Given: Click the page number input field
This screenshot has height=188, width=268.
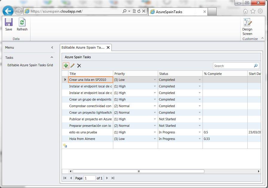Looking at the screenshot, I should point(90,178).
